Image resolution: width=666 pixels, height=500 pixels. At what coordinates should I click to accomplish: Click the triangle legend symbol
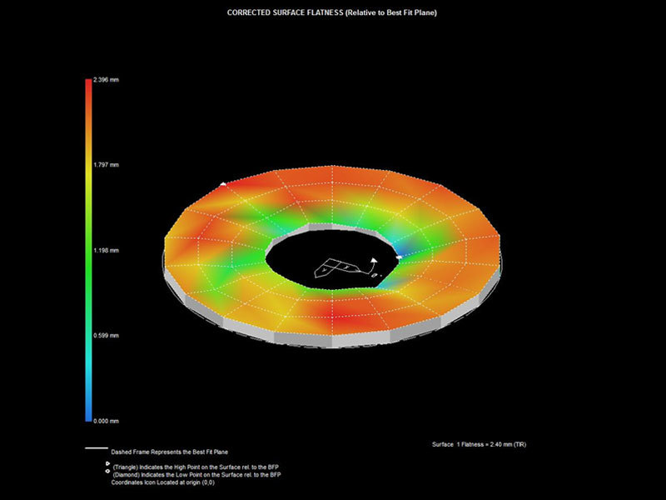pos(107,464)
